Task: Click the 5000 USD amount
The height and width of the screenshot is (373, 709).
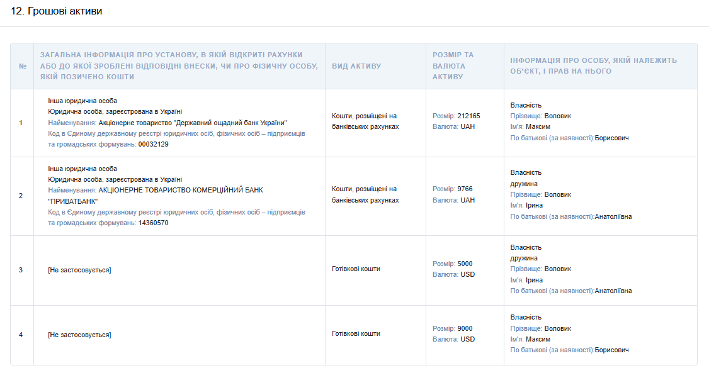Action: tap(465, 264)
